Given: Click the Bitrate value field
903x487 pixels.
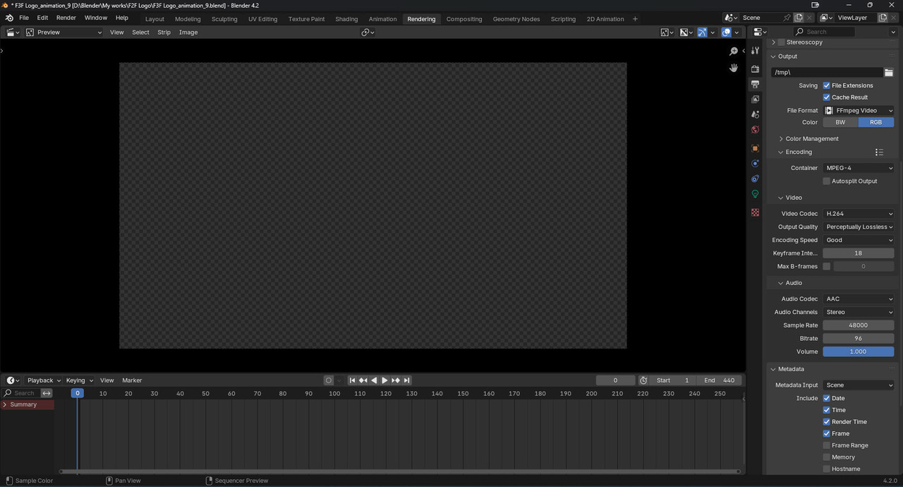Looking at the screenshot, I should (x=859, y=339).
